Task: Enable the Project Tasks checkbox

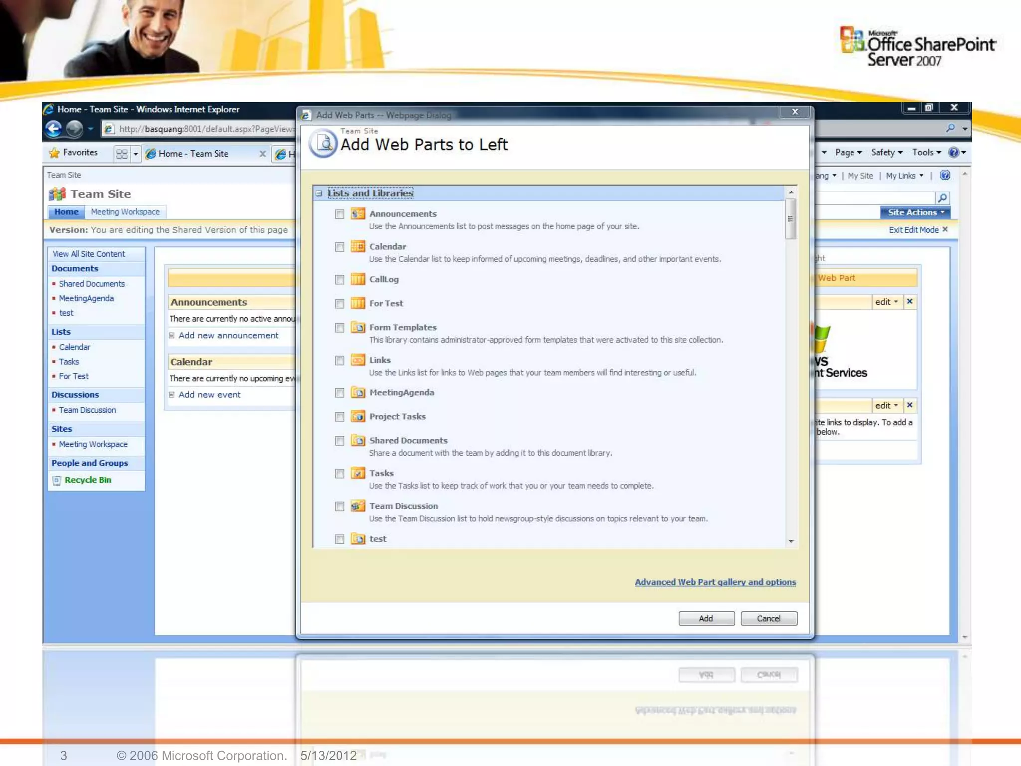Action: [340, 417]
